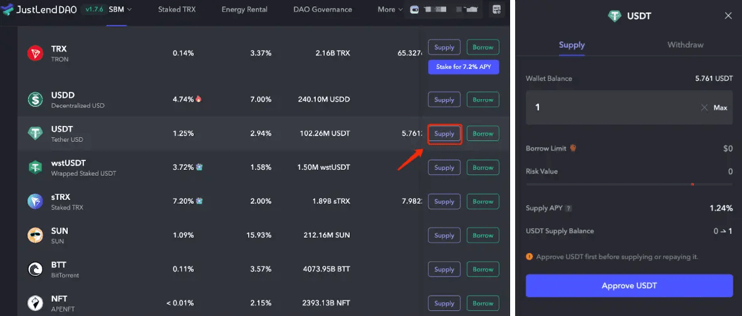
Task: Click Supply button in USDT row
Action: (444, 134)
